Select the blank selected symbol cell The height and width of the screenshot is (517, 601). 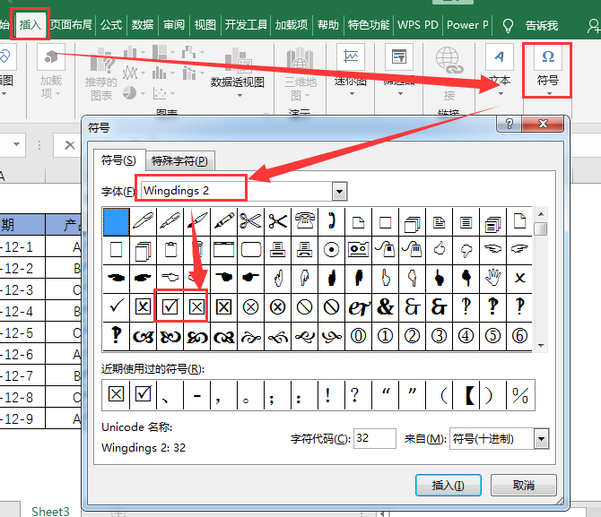[116, 221]
